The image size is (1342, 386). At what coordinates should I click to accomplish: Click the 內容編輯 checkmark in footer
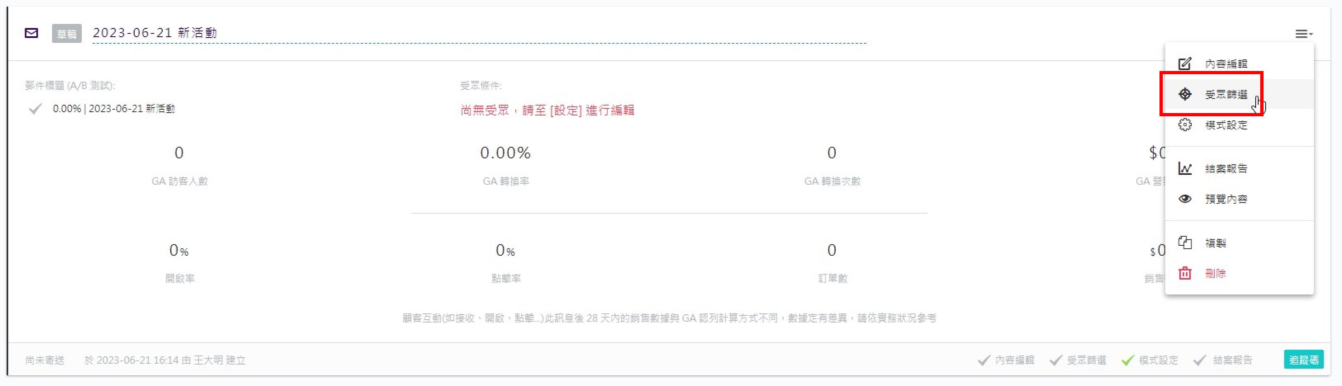984,360
